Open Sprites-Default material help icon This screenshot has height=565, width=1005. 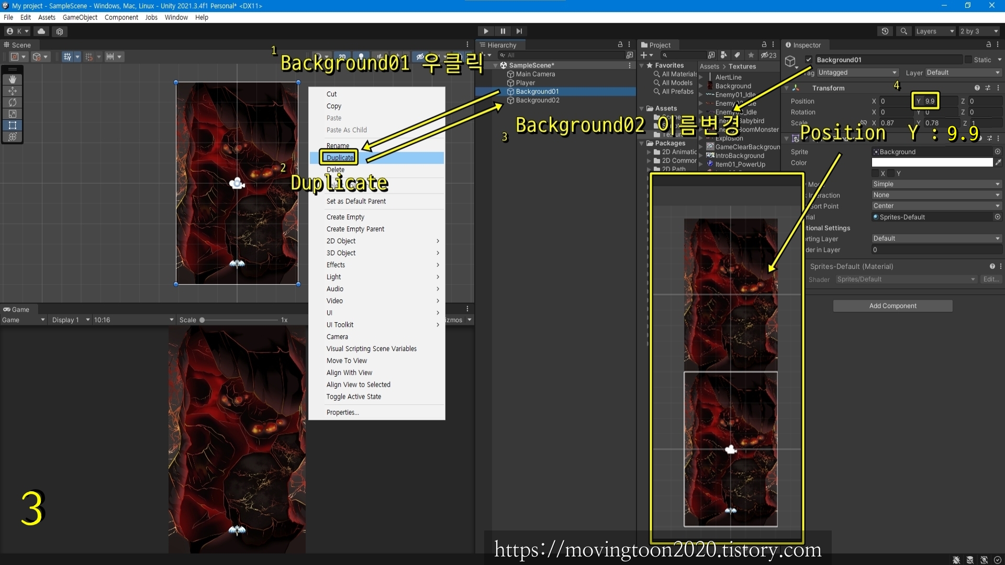click(992, 266)
